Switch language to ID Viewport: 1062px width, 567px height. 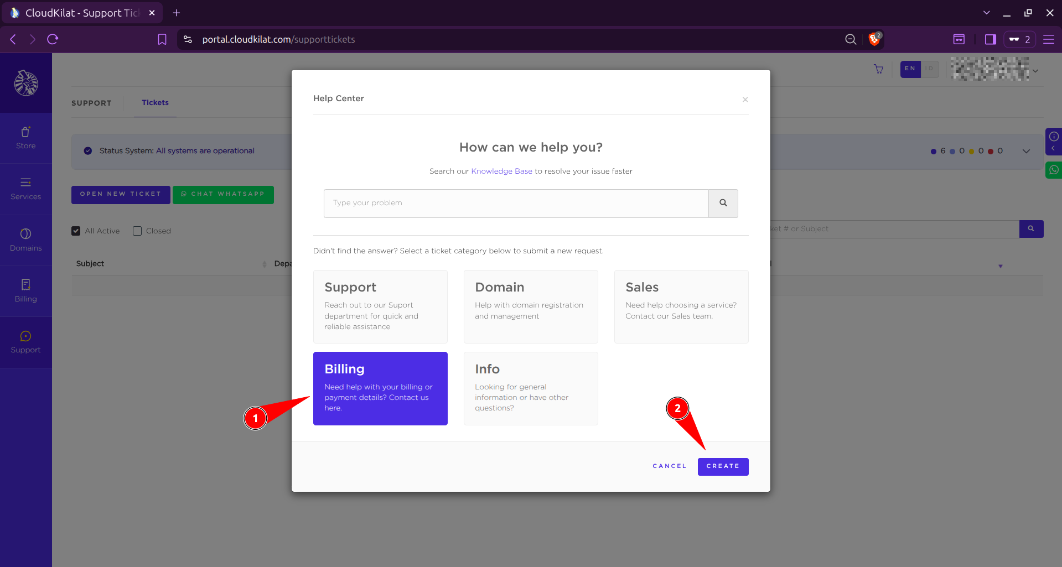(x=929, y=69)
